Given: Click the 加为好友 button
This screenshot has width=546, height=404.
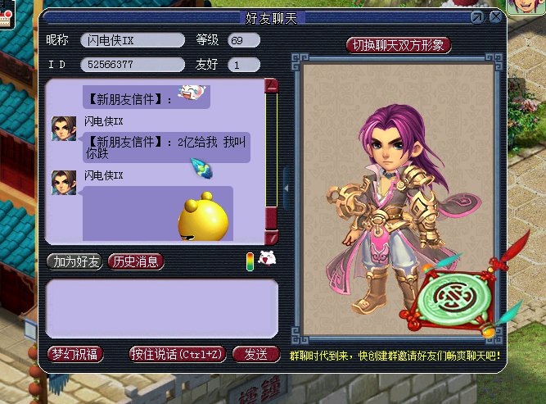Looking at the screenshot, I should [x=75, y=261].
